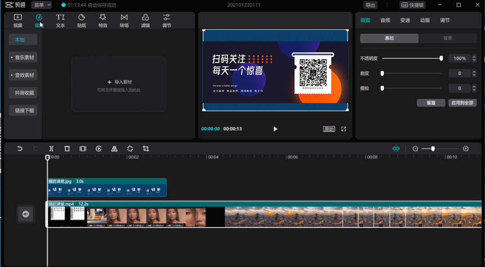This screenshot has height=267, width=485.
Task: Switch to the 画面 properties tab
Action: (365, 20)
